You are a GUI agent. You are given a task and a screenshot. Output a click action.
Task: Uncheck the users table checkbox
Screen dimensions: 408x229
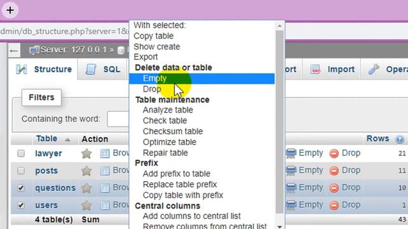click(x=21, y=205)
